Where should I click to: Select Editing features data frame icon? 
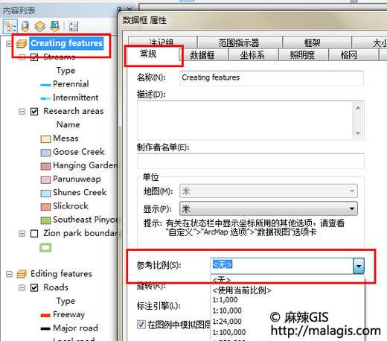click(x=22, y=274)
